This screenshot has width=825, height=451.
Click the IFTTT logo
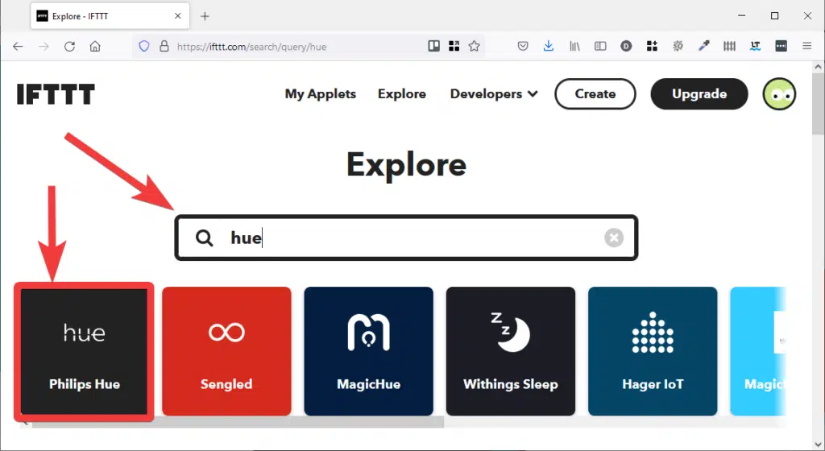[x=56, y=94]
